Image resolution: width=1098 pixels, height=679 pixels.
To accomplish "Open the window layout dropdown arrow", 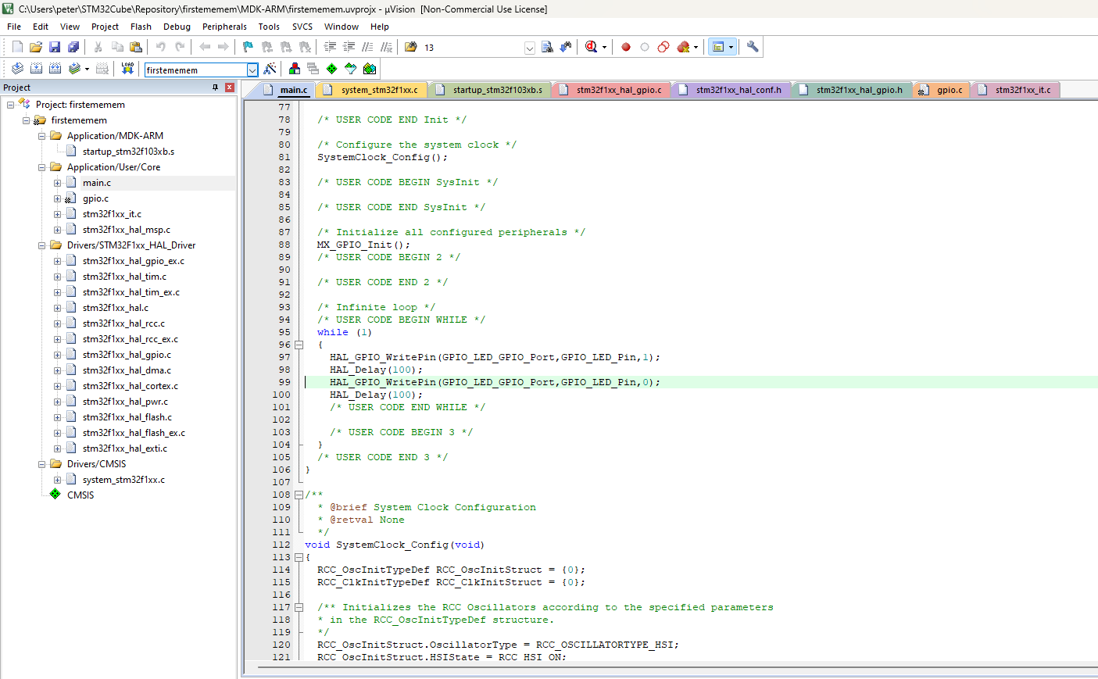I will click(731, 48).
